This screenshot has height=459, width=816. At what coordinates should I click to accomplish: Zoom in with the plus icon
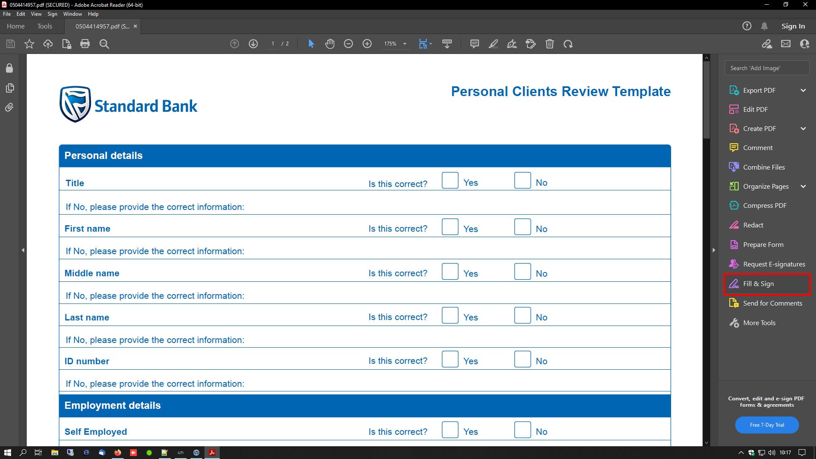[x=367, y=44]
